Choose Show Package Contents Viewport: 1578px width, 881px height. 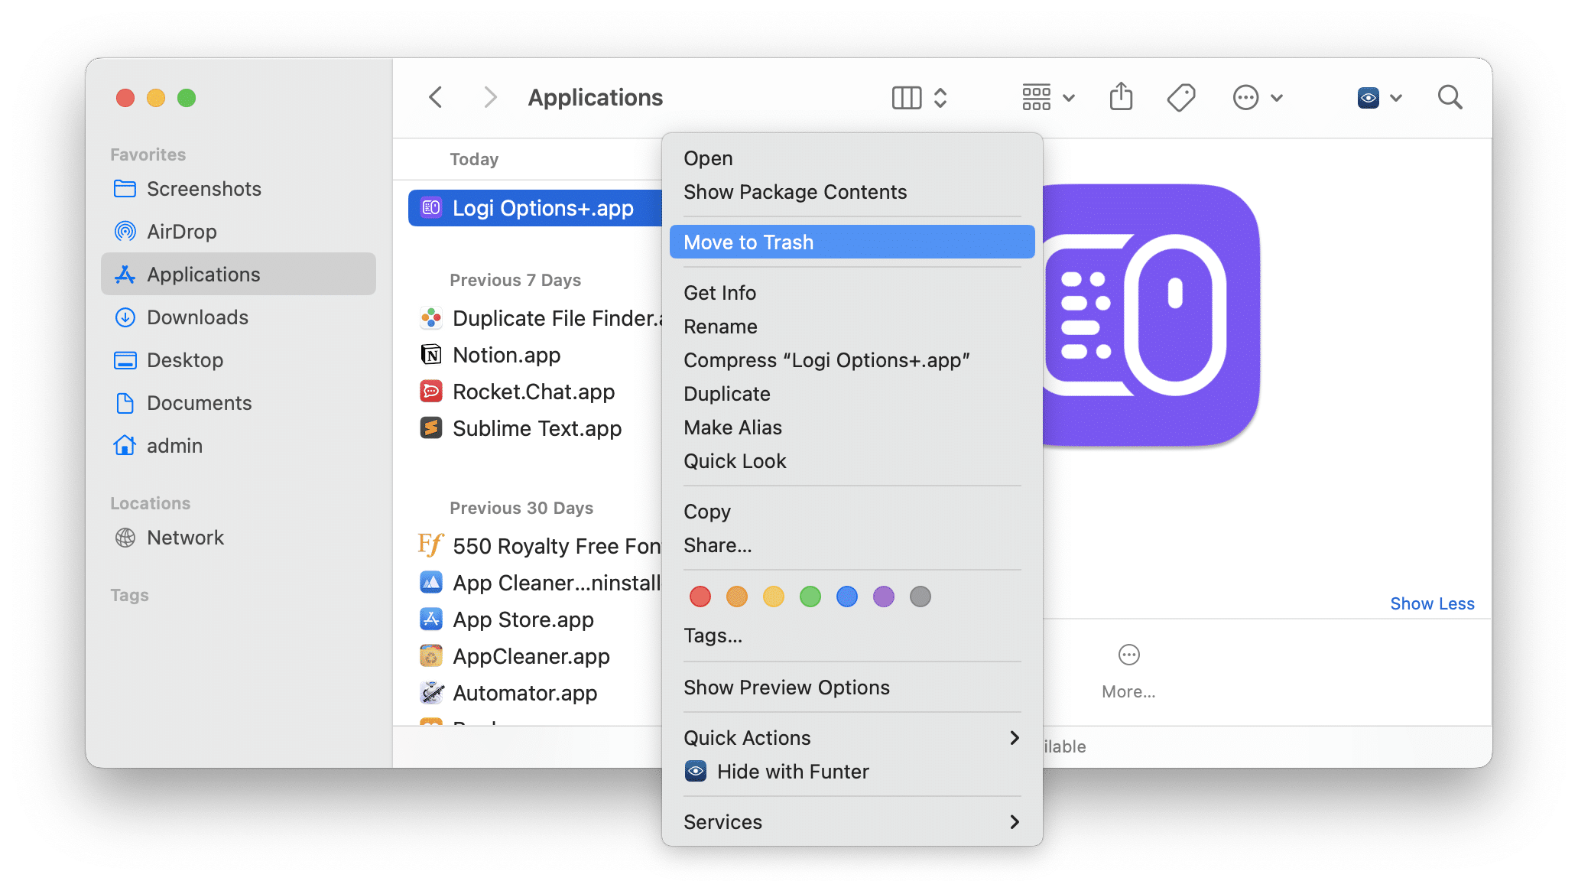852,192
